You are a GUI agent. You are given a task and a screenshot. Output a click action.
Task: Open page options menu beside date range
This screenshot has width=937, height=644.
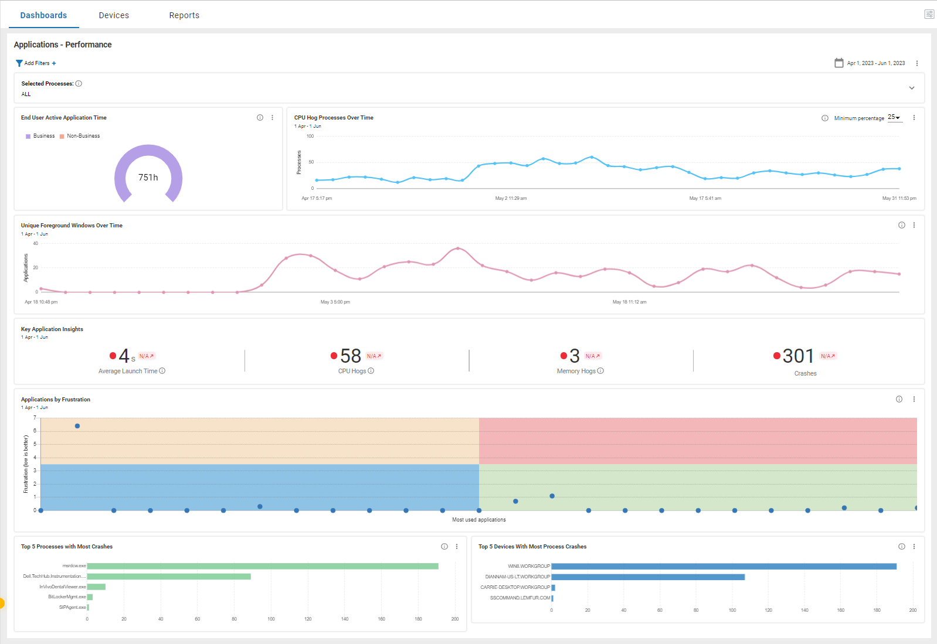pos(916,63)
